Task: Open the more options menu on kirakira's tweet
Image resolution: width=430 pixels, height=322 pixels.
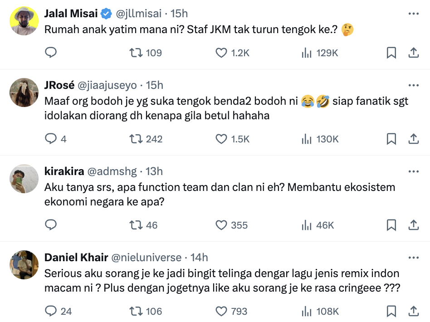Action: tap(414, 171)
